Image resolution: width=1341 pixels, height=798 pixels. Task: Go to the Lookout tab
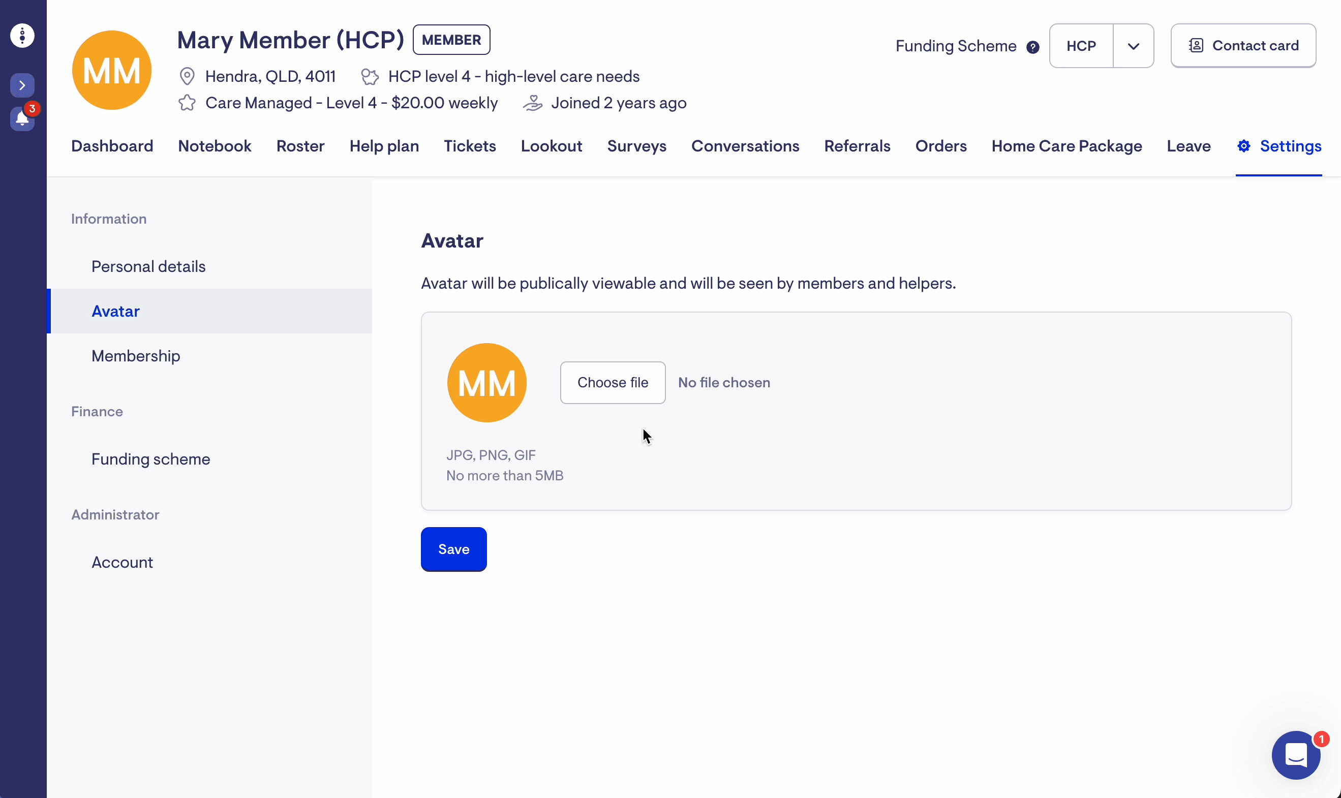[551, 146]
